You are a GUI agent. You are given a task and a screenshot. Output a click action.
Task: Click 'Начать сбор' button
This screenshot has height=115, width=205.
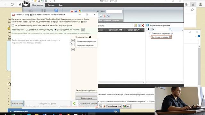(18, 103)
